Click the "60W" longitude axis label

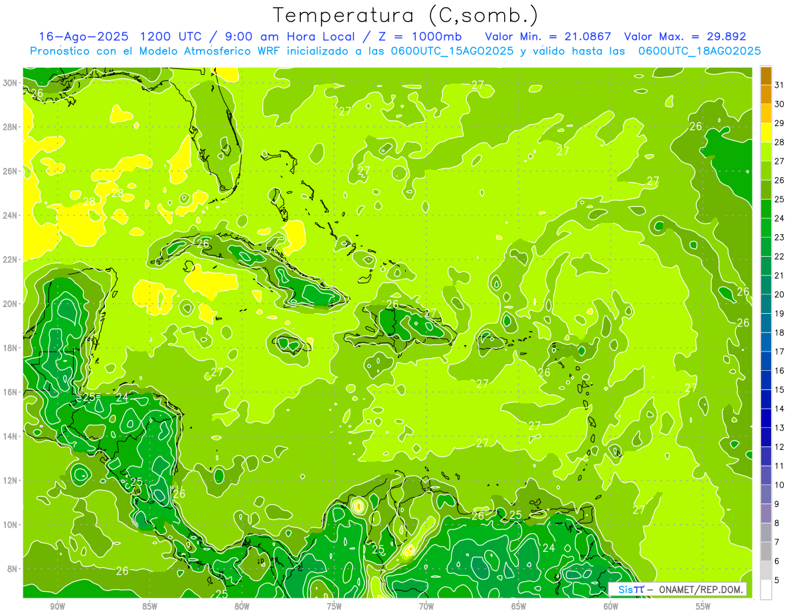click(x=610, y=606)
